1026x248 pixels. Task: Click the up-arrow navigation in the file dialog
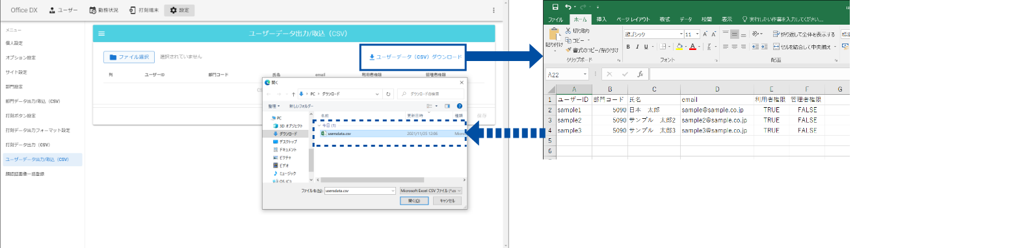coord(293,94)
